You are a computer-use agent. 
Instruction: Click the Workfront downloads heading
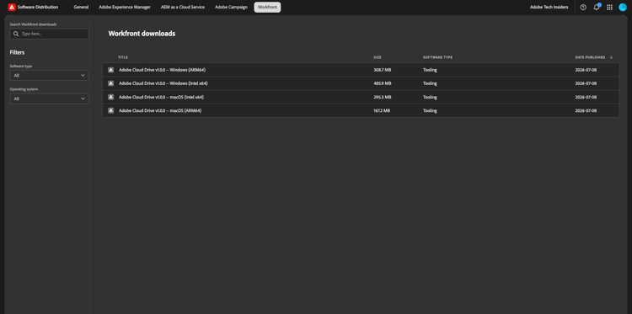pyautogui.click(x=142, y=34)
